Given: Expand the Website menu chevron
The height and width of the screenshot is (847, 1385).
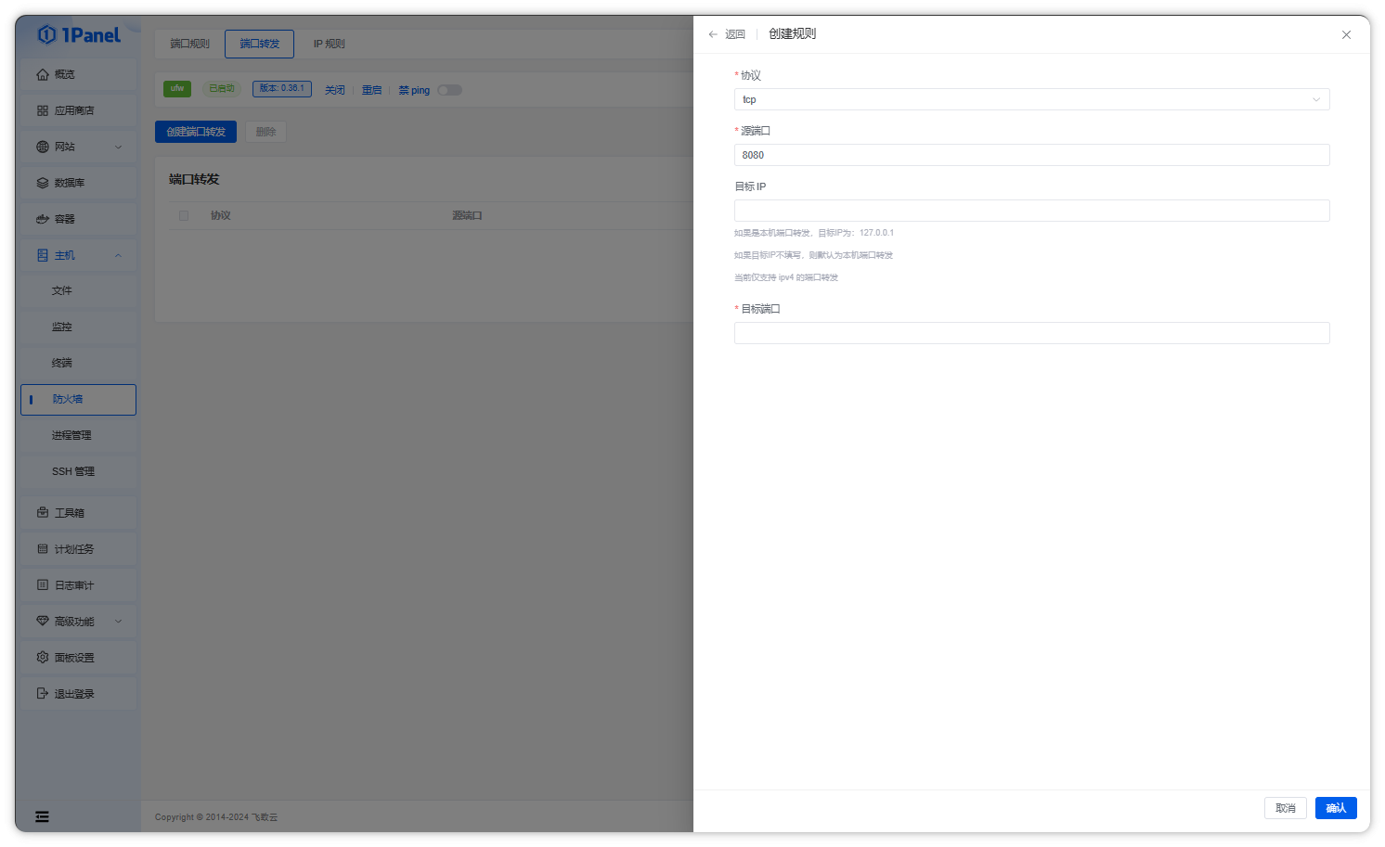Looking at the screenshot, I should [118, 147].
